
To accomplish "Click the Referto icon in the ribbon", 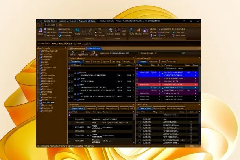I will (145, 32).
